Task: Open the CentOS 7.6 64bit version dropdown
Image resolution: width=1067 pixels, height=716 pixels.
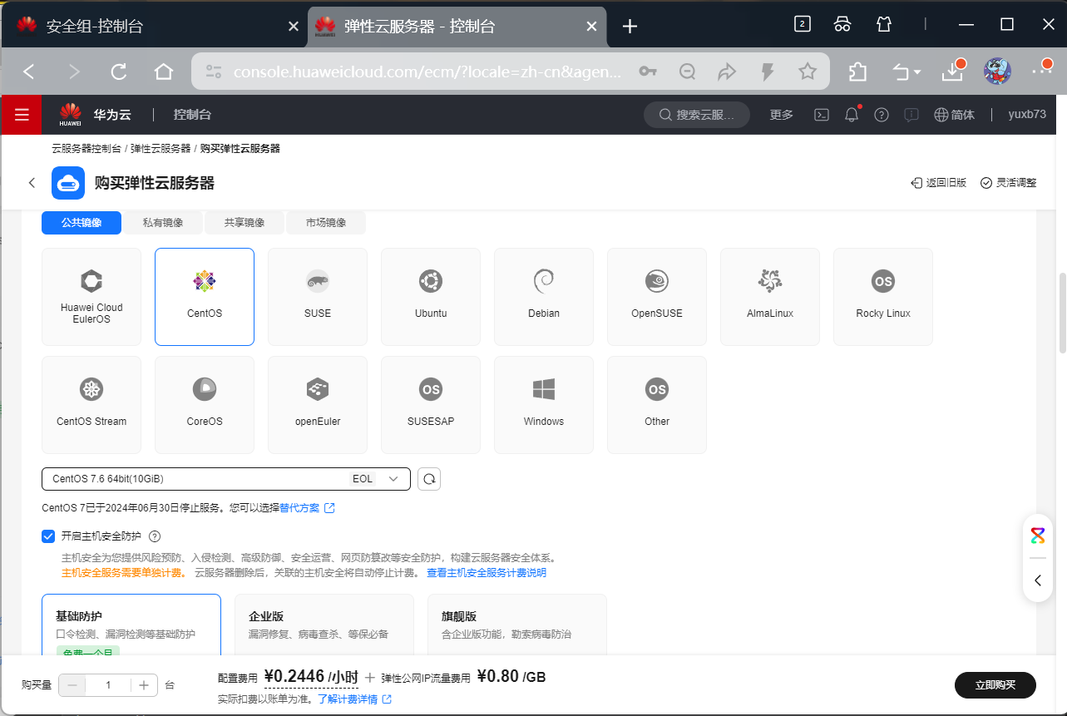Action: [x=226, y=479]
